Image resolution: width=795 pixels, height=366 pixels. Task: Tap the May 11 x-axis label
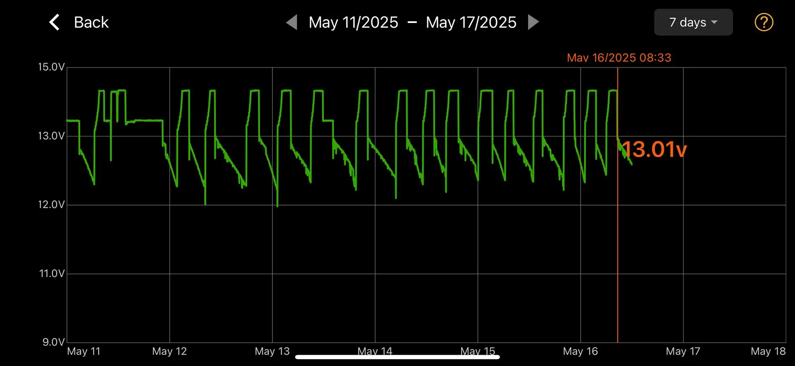click(x=84, y=351)
